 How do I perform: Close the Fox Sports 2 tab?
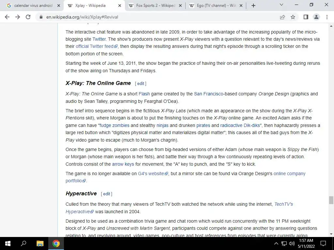[180, 6]
